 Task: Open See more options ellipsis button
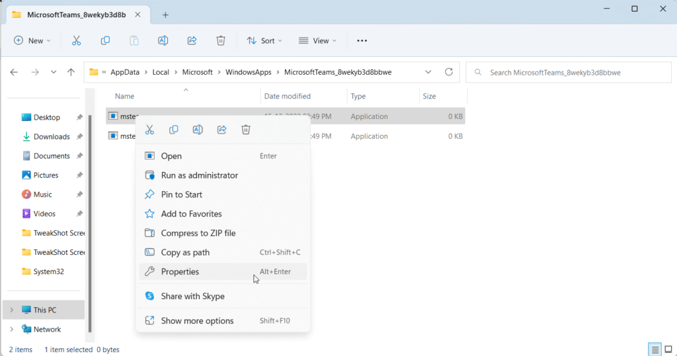pyautogui.click(x=362, y=40)
